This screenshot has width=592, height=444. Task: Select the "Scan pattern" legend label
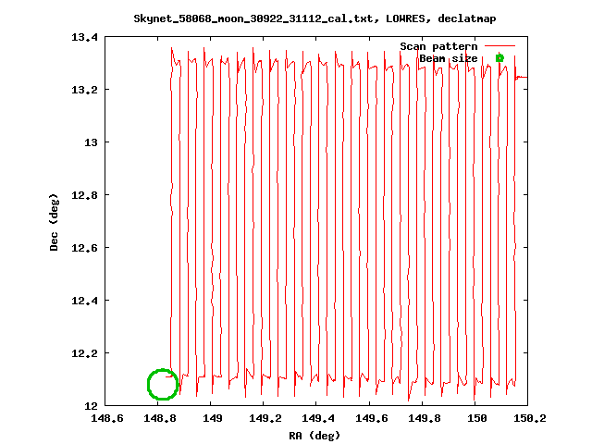click(x=438, y=45)
